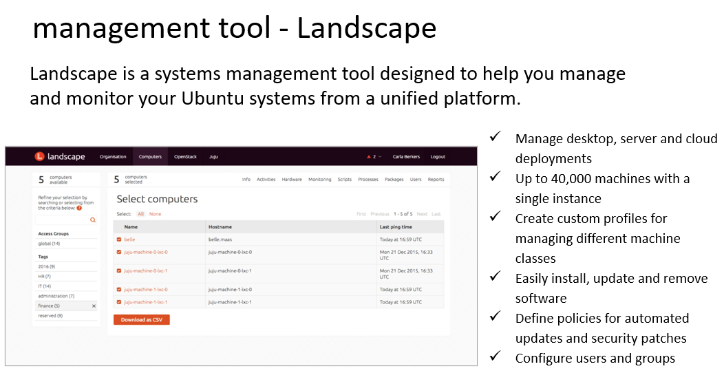
Task: Switch to the Reports tab
Action: pos(436,180)
